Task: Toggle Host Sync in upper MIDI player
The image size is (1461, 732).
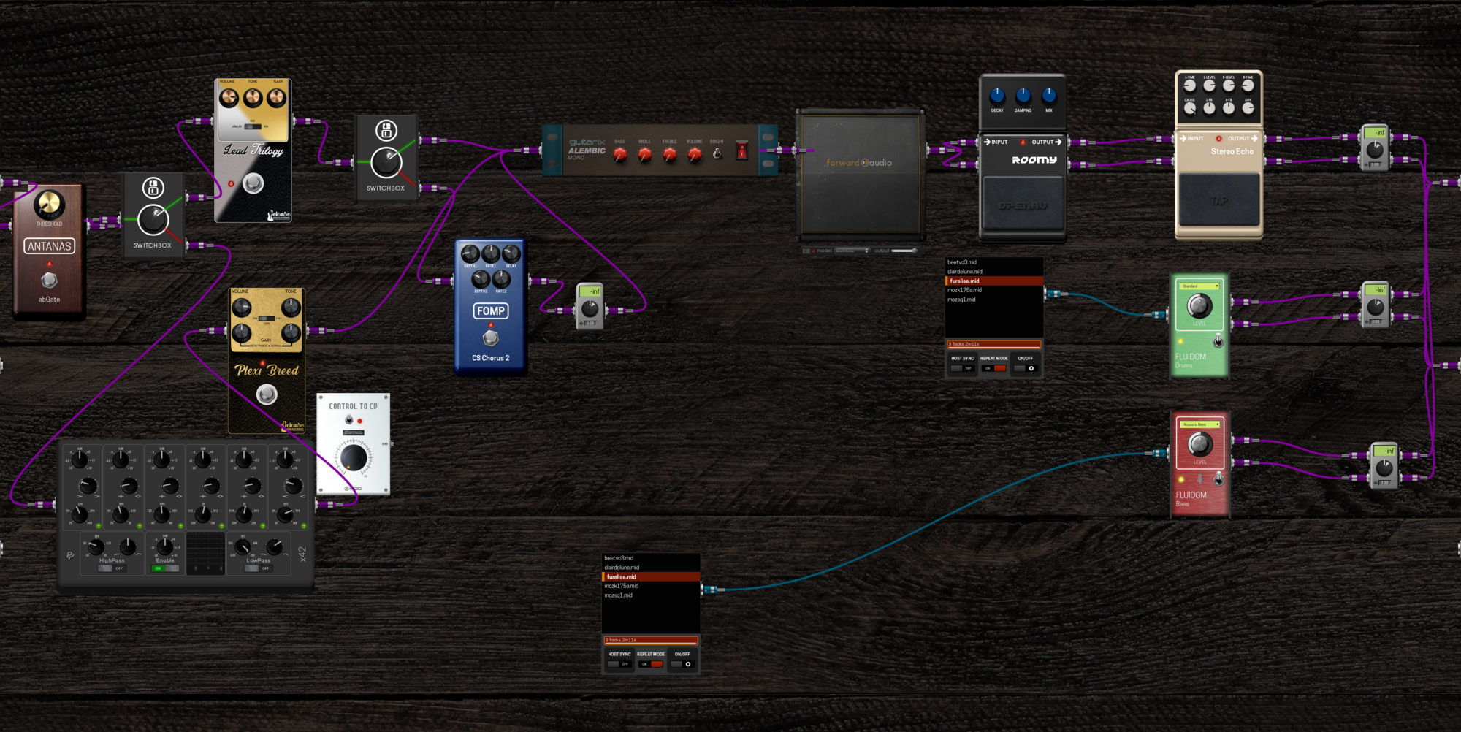Action: (962, 368)
